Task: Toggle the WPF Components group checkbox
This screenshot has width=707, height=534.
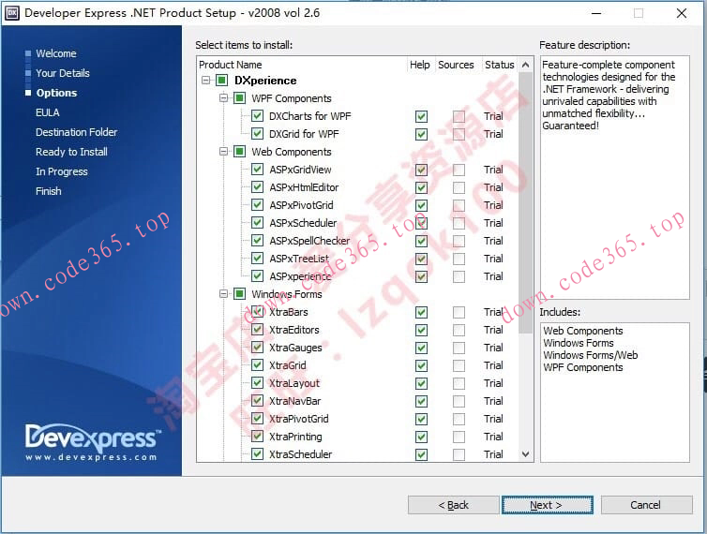Action: click(x=239, y=98)
